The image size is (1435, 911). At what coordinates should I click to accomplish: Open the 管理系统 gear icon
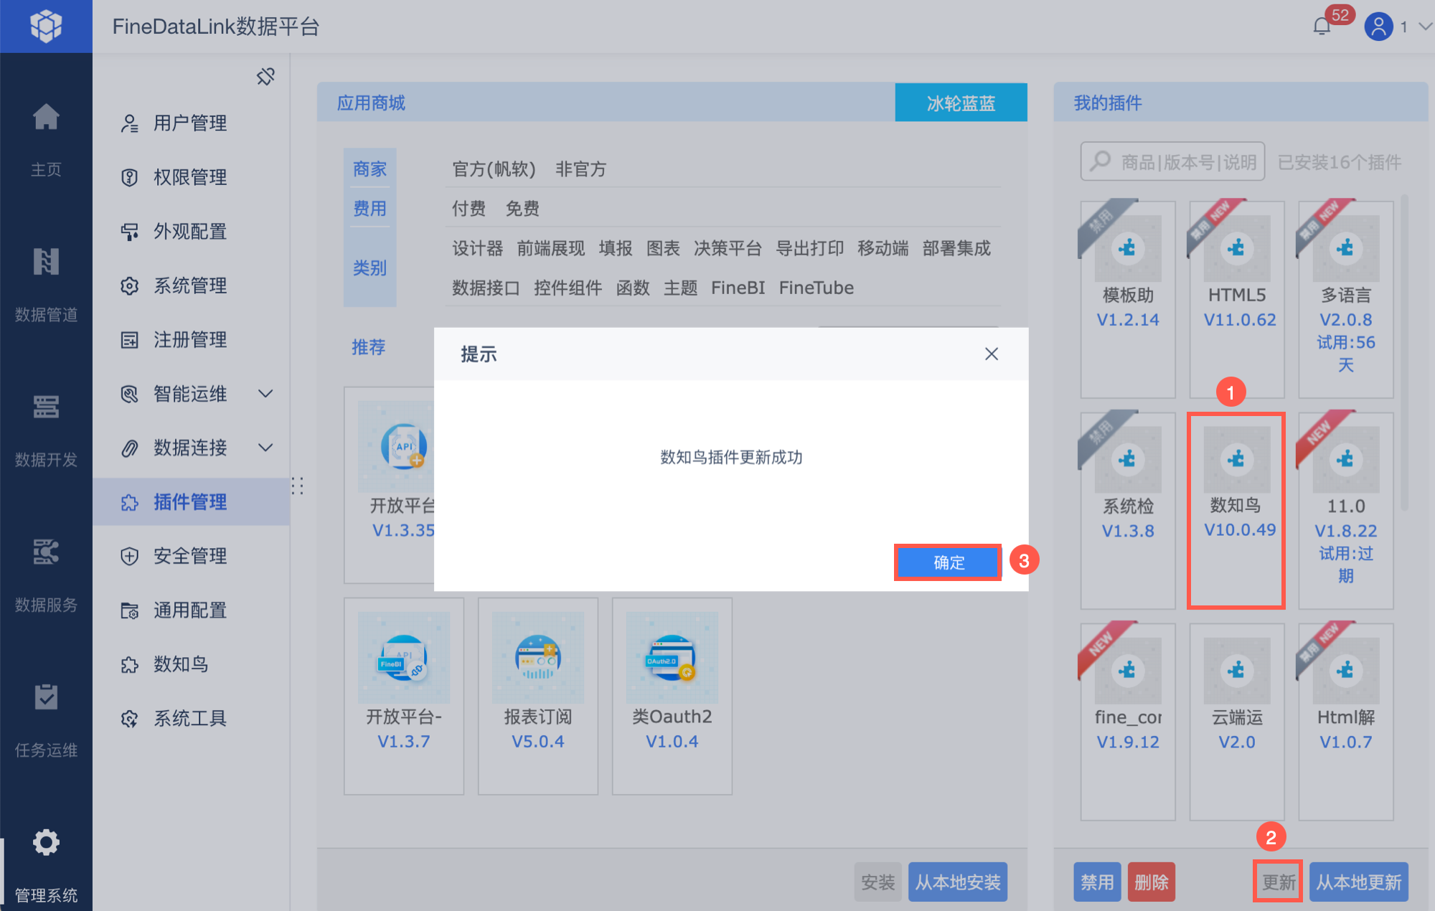coord(46,843)
